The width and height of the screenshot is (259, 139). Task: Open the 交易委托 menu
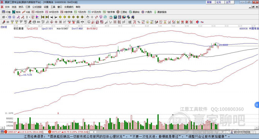(69, 7)
